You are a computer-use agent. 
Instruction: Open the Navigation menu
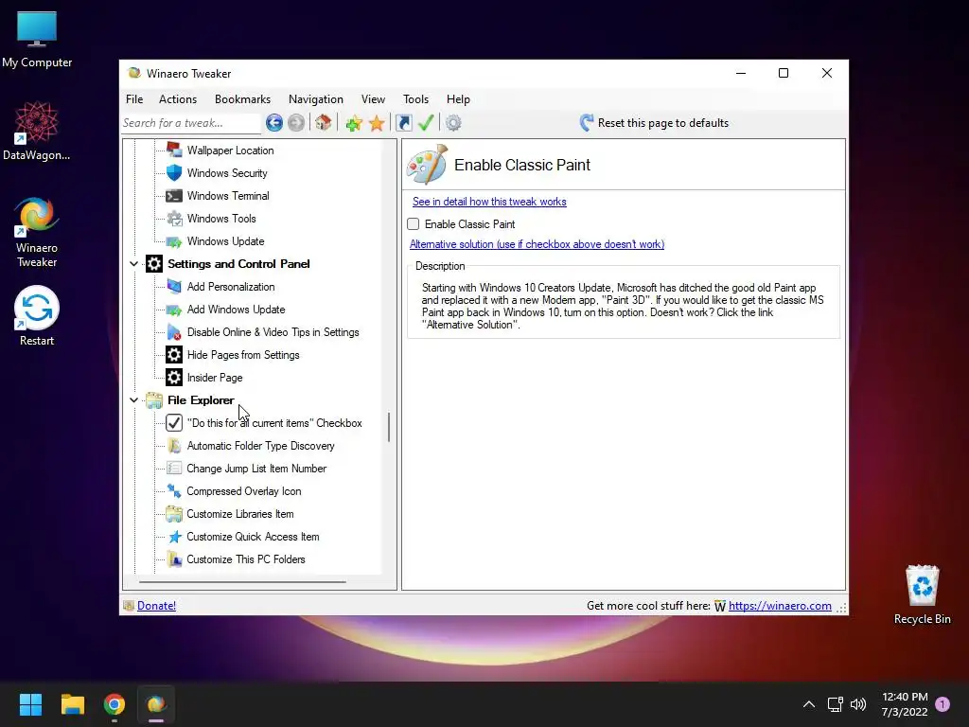316,98
